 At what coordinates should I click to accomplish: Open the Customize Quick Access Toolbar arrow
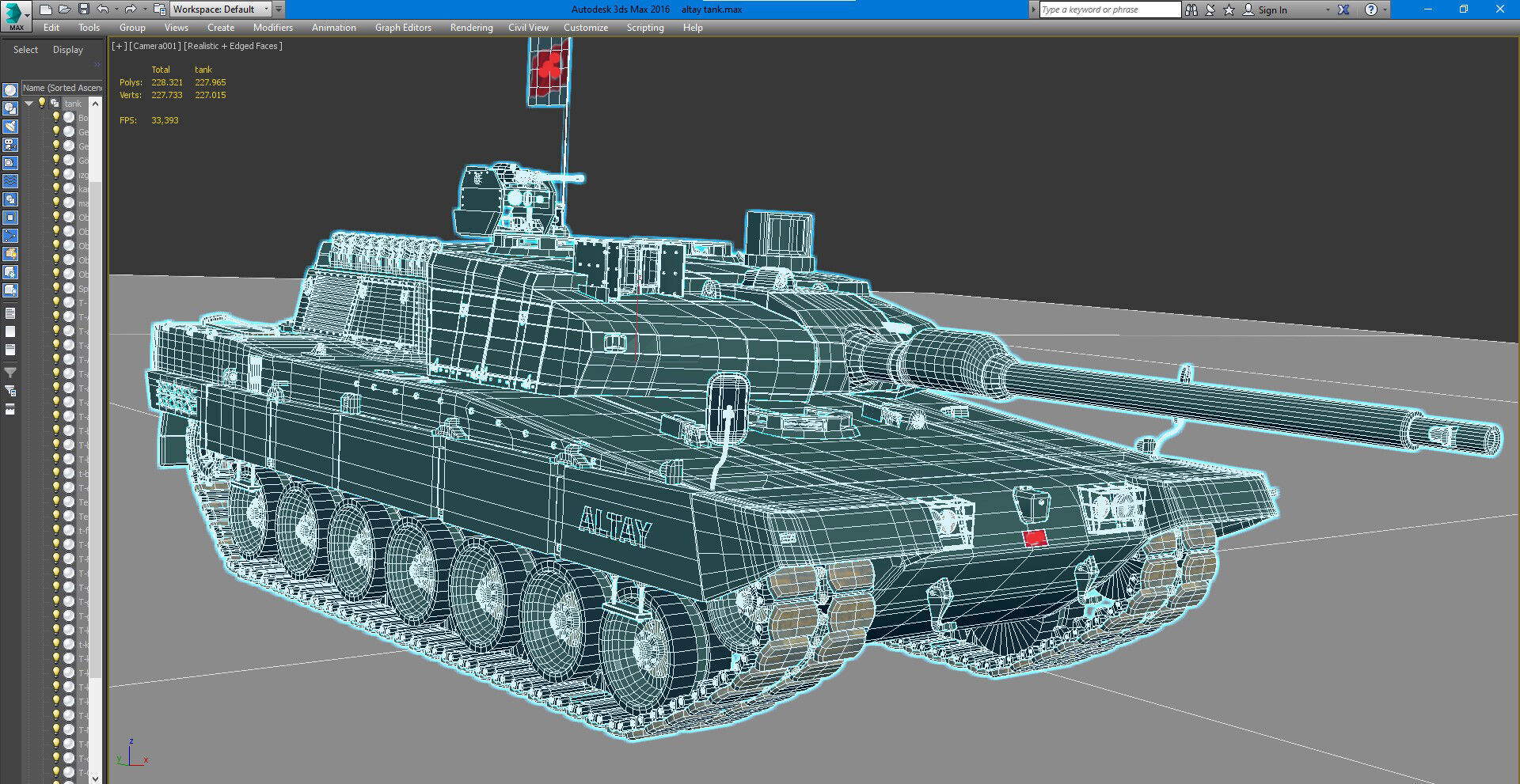pyautogui.click(x=279, y=9)
